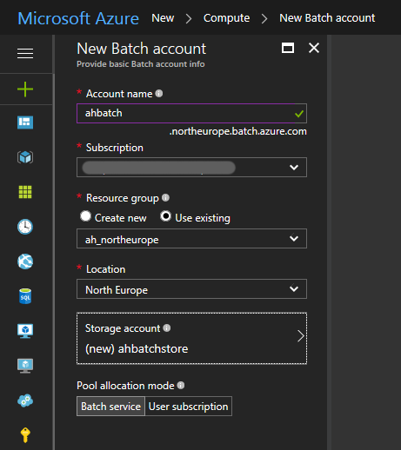Click the Location field label
This screenshot has width=401, height=450.
[106, 269]
